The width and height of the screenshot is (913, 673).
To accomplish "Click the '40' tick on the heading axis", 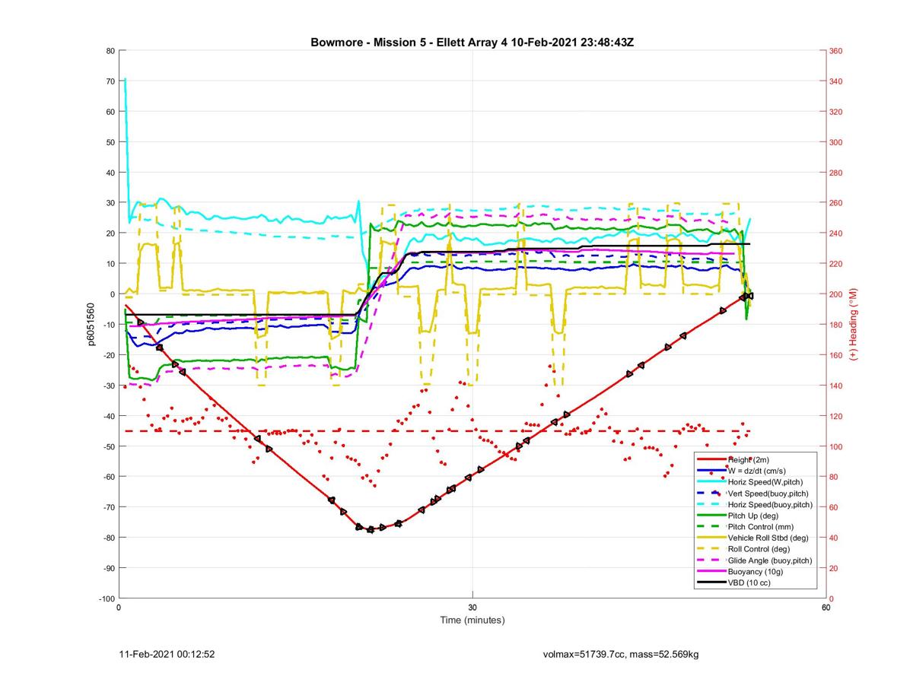I will click(x=834, y=538).
